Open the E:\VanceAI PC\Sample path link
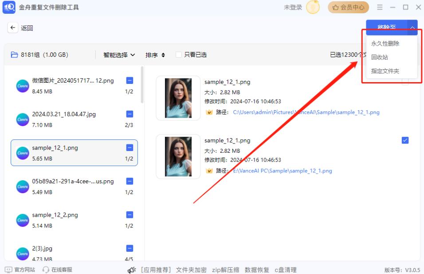The width and height of the screenshot is (424, 274). [283, 171]
